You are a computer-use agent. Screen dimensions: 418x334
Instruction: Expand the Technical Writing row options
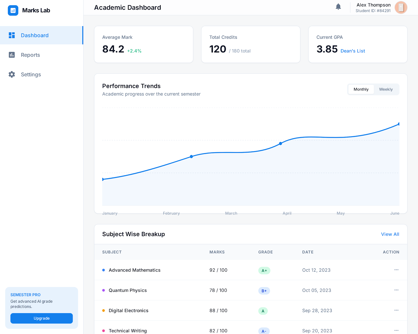(x=396, y=330)
